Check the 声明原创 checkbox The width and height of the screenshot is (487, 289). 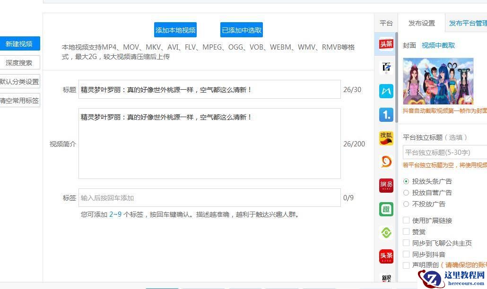pos(406,265)
